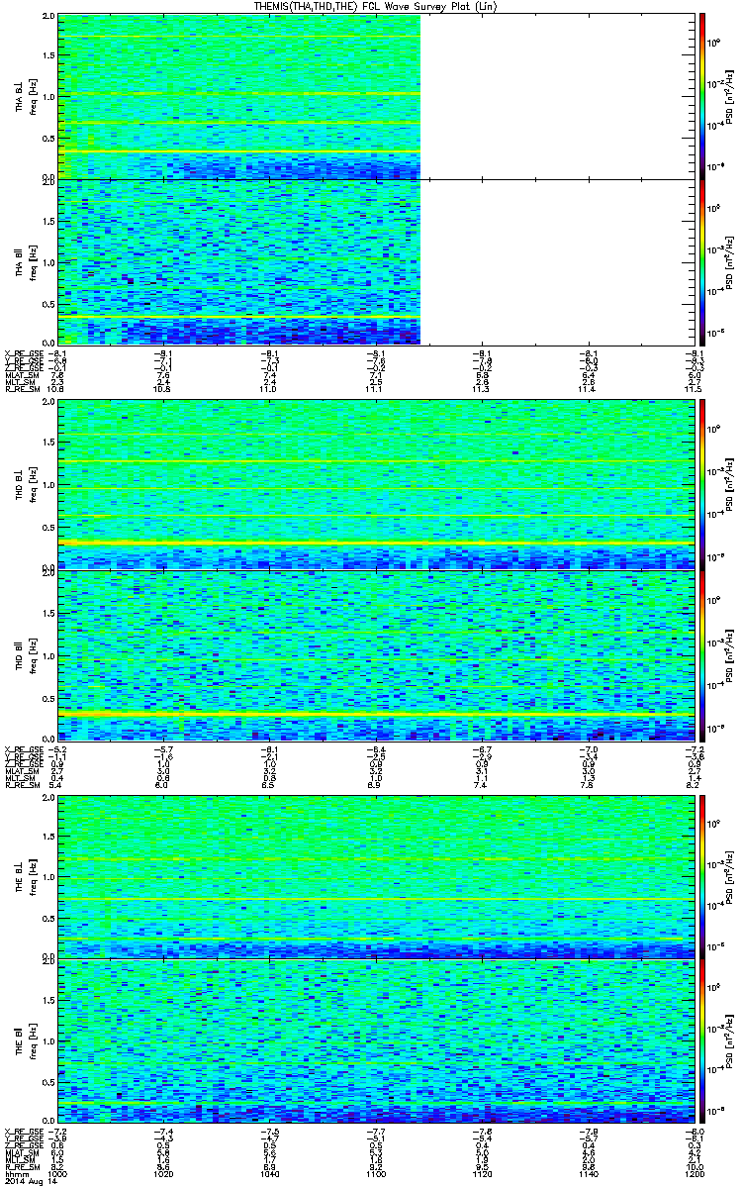The image size is (742, 1188).
Task: Select the THD perpendicular B spectrogram panel
Action: pyautogui.click(x=375, y=483)
